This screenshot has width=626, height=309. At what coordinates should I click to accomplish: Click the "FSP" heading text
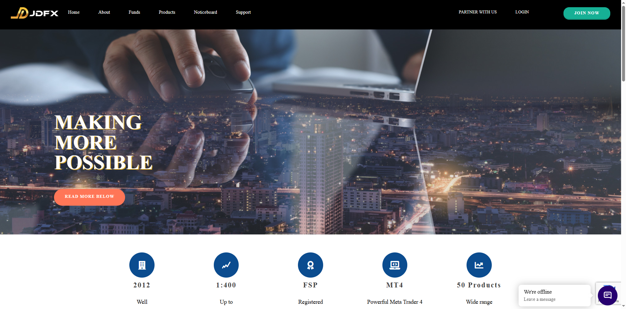point(310,285)
